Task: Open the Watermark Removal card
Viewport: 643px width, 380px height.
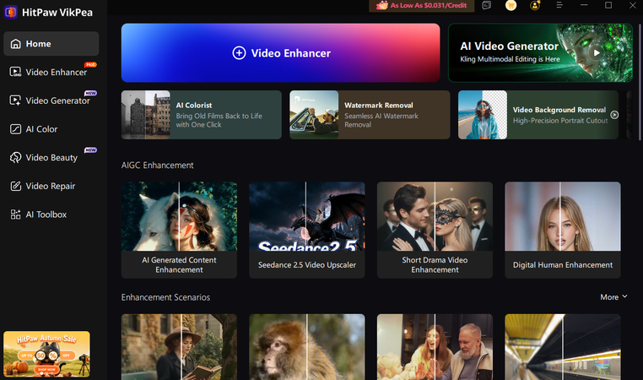Action: 370,115
